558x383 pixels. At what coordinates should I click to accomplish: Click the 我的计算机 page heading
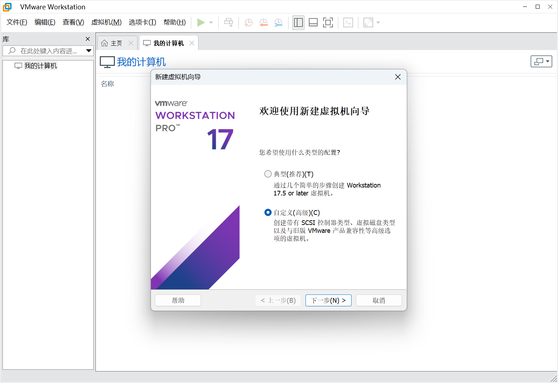[142, 62]
